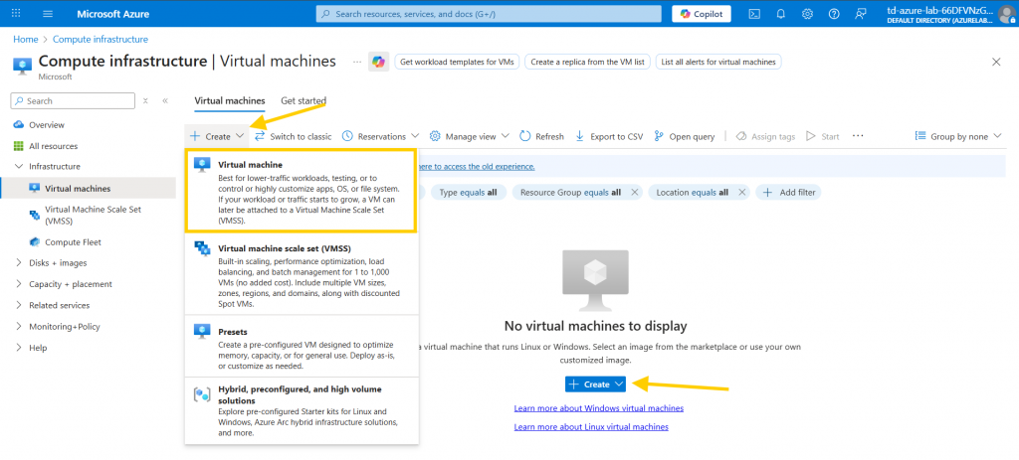
Task: Open the help question mark icon
Action: coord(834,14)
